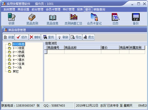Select the 7-->汤 tree node

coord(17,68)
